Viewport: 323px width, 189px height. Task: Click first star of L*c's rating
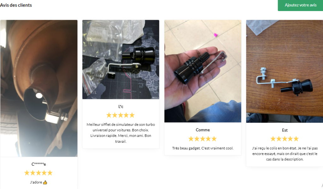pos(109,115)
